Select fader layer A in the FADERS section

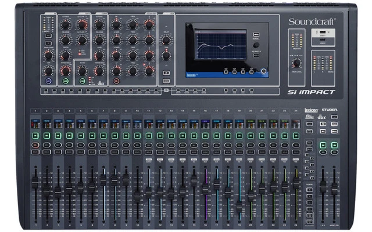(x=309, y=190)
